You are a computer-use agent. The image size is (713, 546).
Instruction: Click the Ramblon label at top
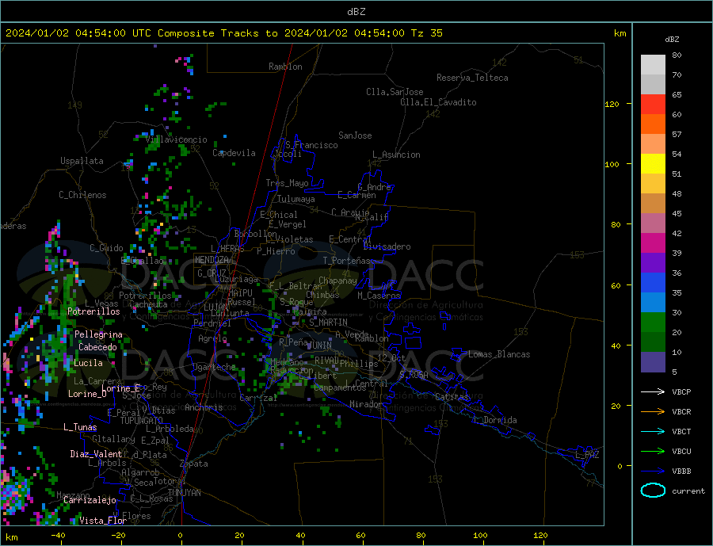click(x=285, y=67)
